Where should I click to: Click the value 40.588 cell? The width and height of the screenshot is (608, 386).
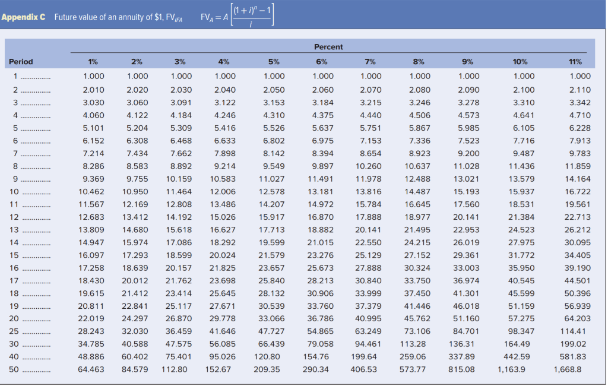(x=135, y=344)
